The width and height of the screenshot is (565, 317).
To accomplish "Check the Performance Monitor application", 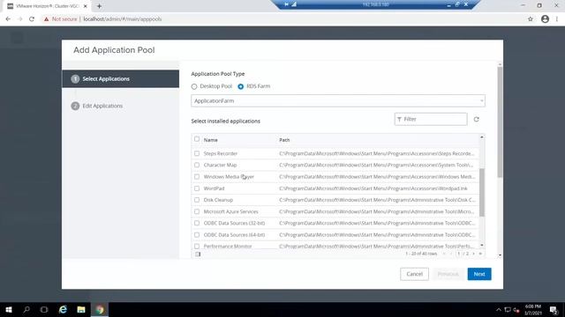I will pos(197,247).
